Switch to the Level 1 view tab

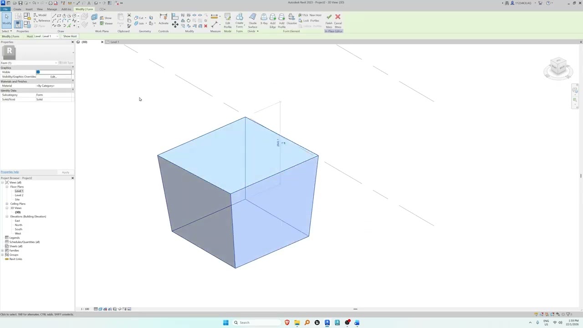pyautogui.click(x=114, y=42)
